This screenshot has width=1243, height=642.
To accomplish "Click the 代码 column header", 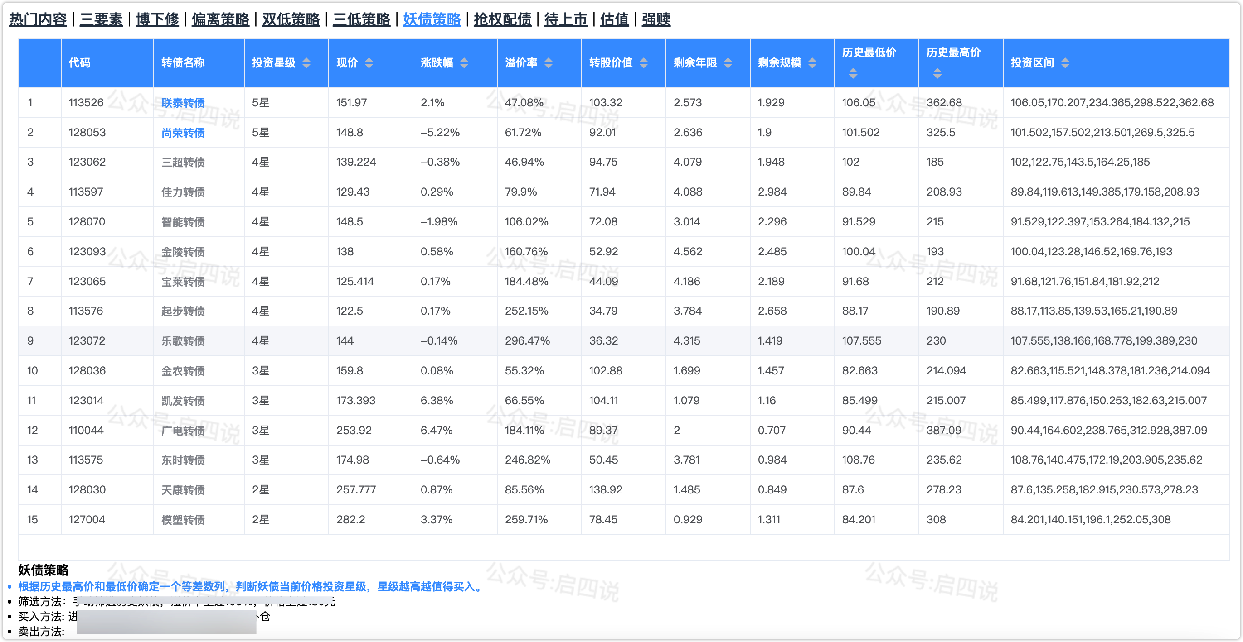I will point(80,63).
